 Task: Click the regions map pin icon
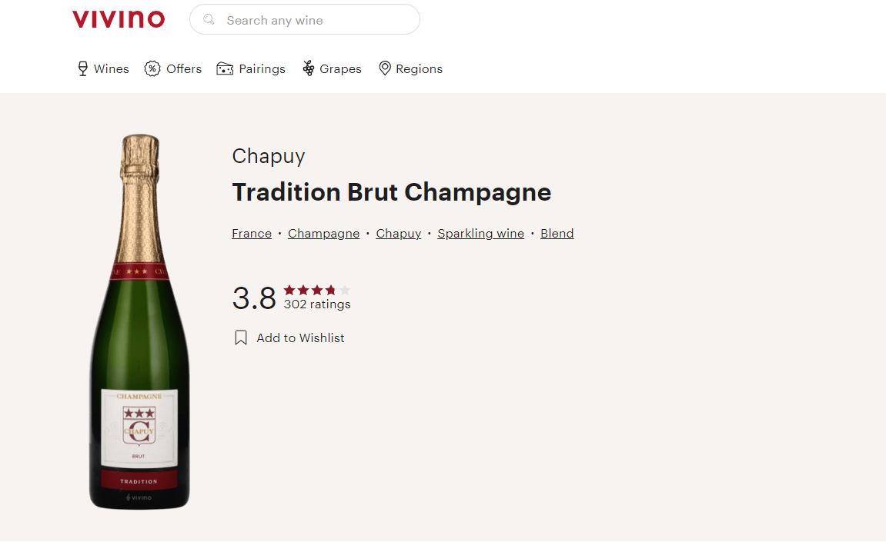(x=385, y=69)
